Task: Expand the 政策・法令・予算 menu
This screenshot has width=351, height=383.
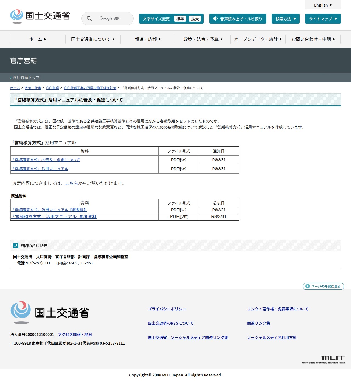Action: coord(203,39)
